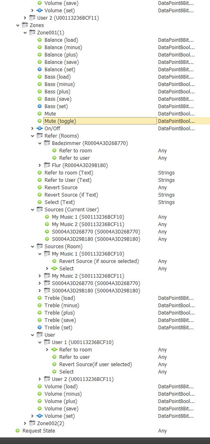Viewport: 210px width, 444px height.
Task: Click the green connector icon of Refer to room under User 1
Action: point(54,349)
